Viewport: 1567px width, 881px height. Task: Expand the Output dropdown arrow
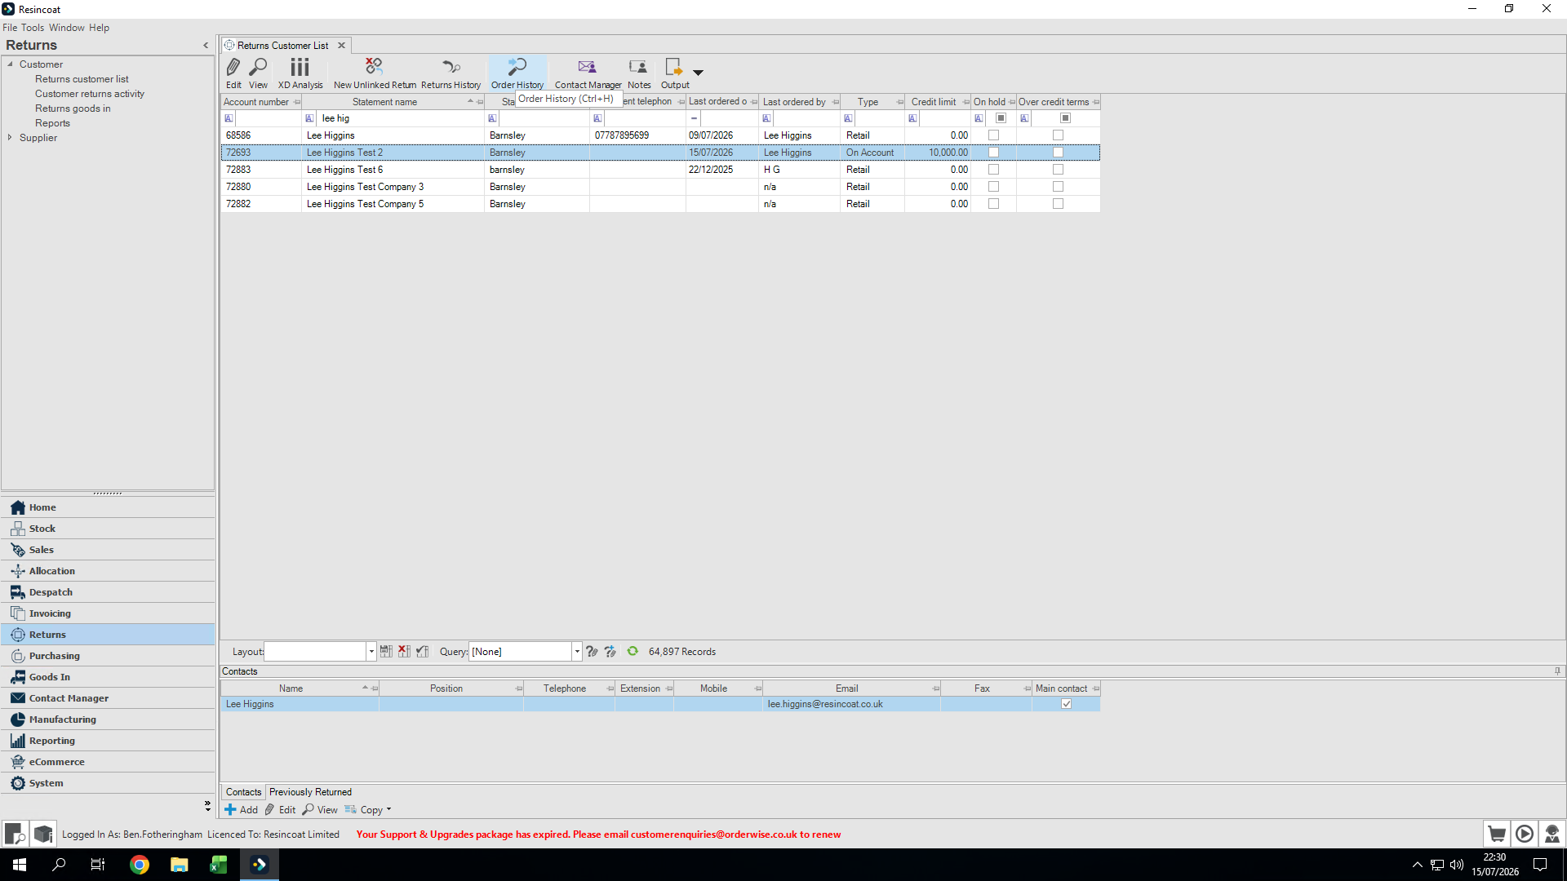point(699,73)
